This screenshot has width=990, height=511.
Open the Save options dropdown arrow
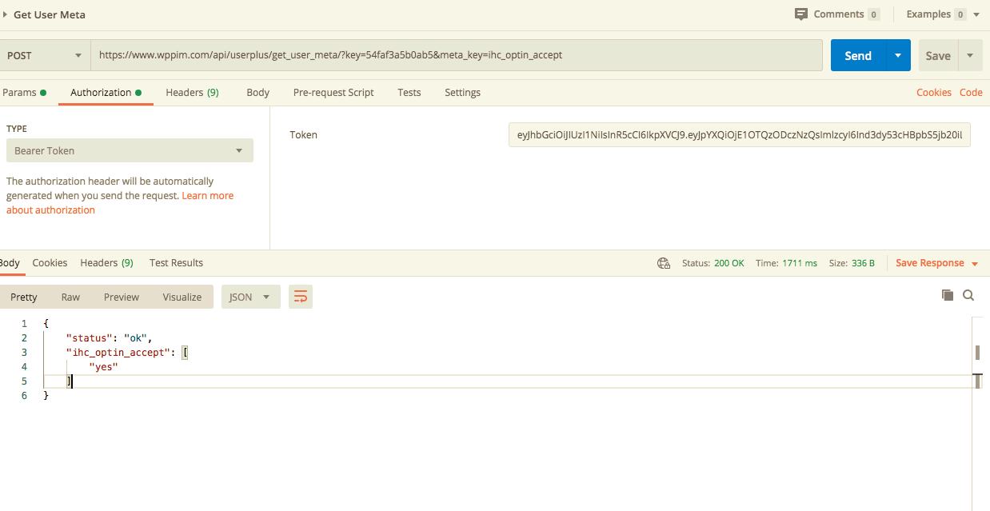coord(970,55)
